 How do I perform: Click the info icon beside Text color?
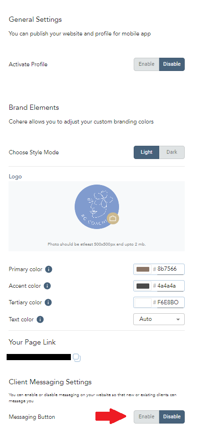tap(40, 319)
